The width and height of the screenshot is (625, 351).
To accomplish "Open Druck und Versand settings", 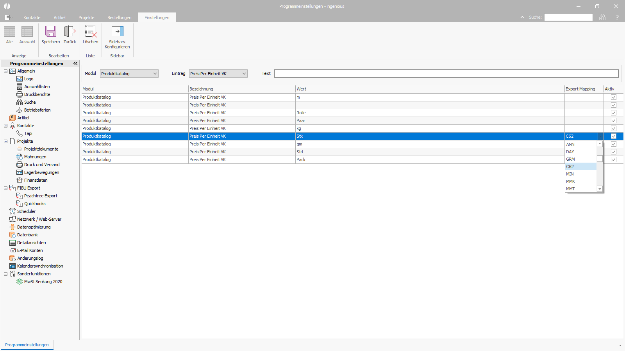I will 42,165.
